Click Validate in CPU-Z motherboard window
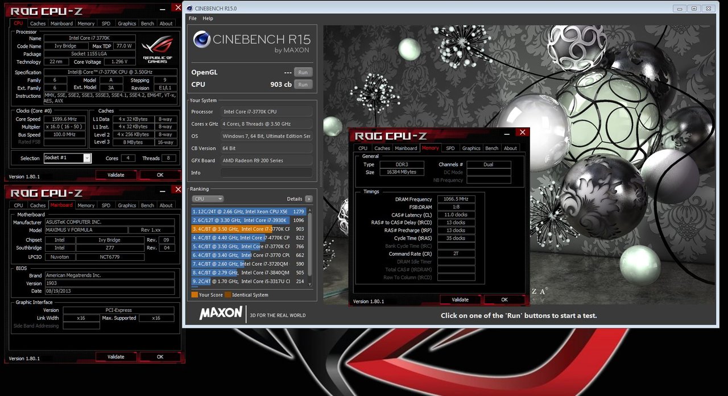 (x=116, y=357)
